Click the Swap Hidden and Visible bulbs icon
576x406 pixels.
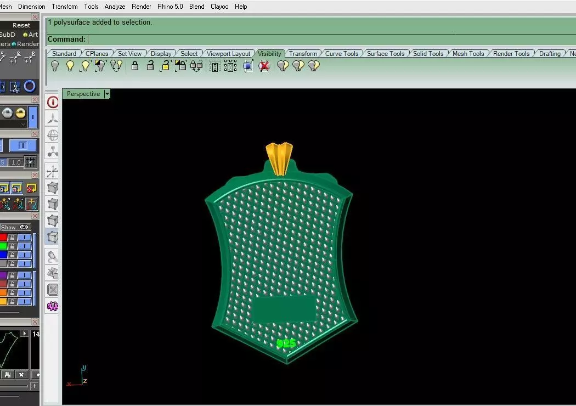coord(116,66)
